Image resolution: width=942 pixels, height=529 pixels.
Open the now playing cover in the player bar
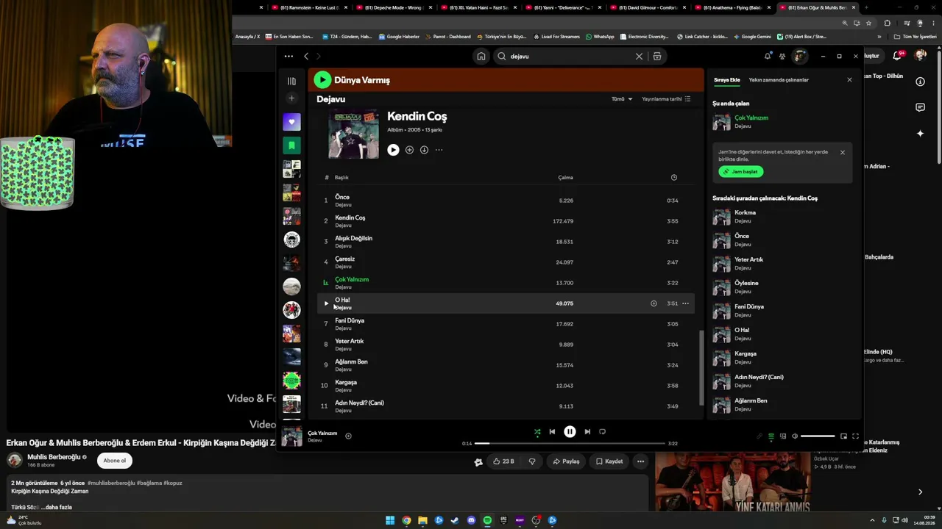pyautogui.click(x=291, y=436)
